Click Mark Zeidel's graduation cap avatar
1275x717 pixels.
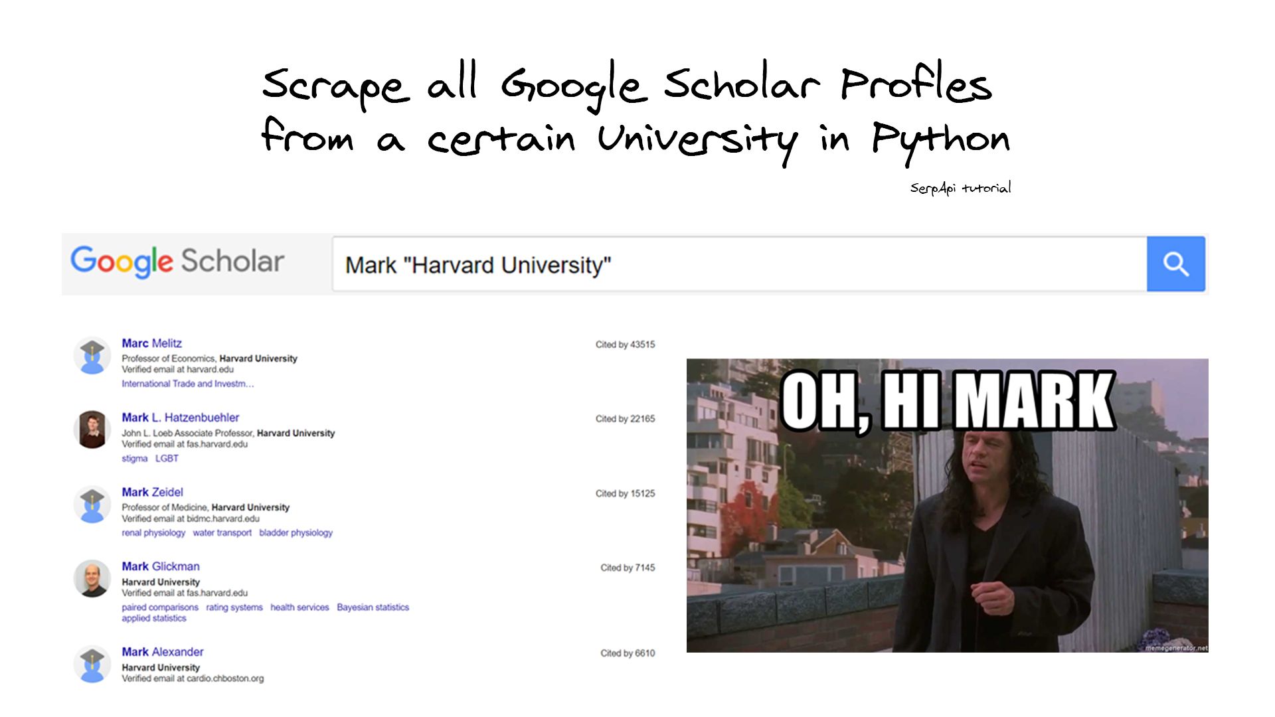click(93, 505)
